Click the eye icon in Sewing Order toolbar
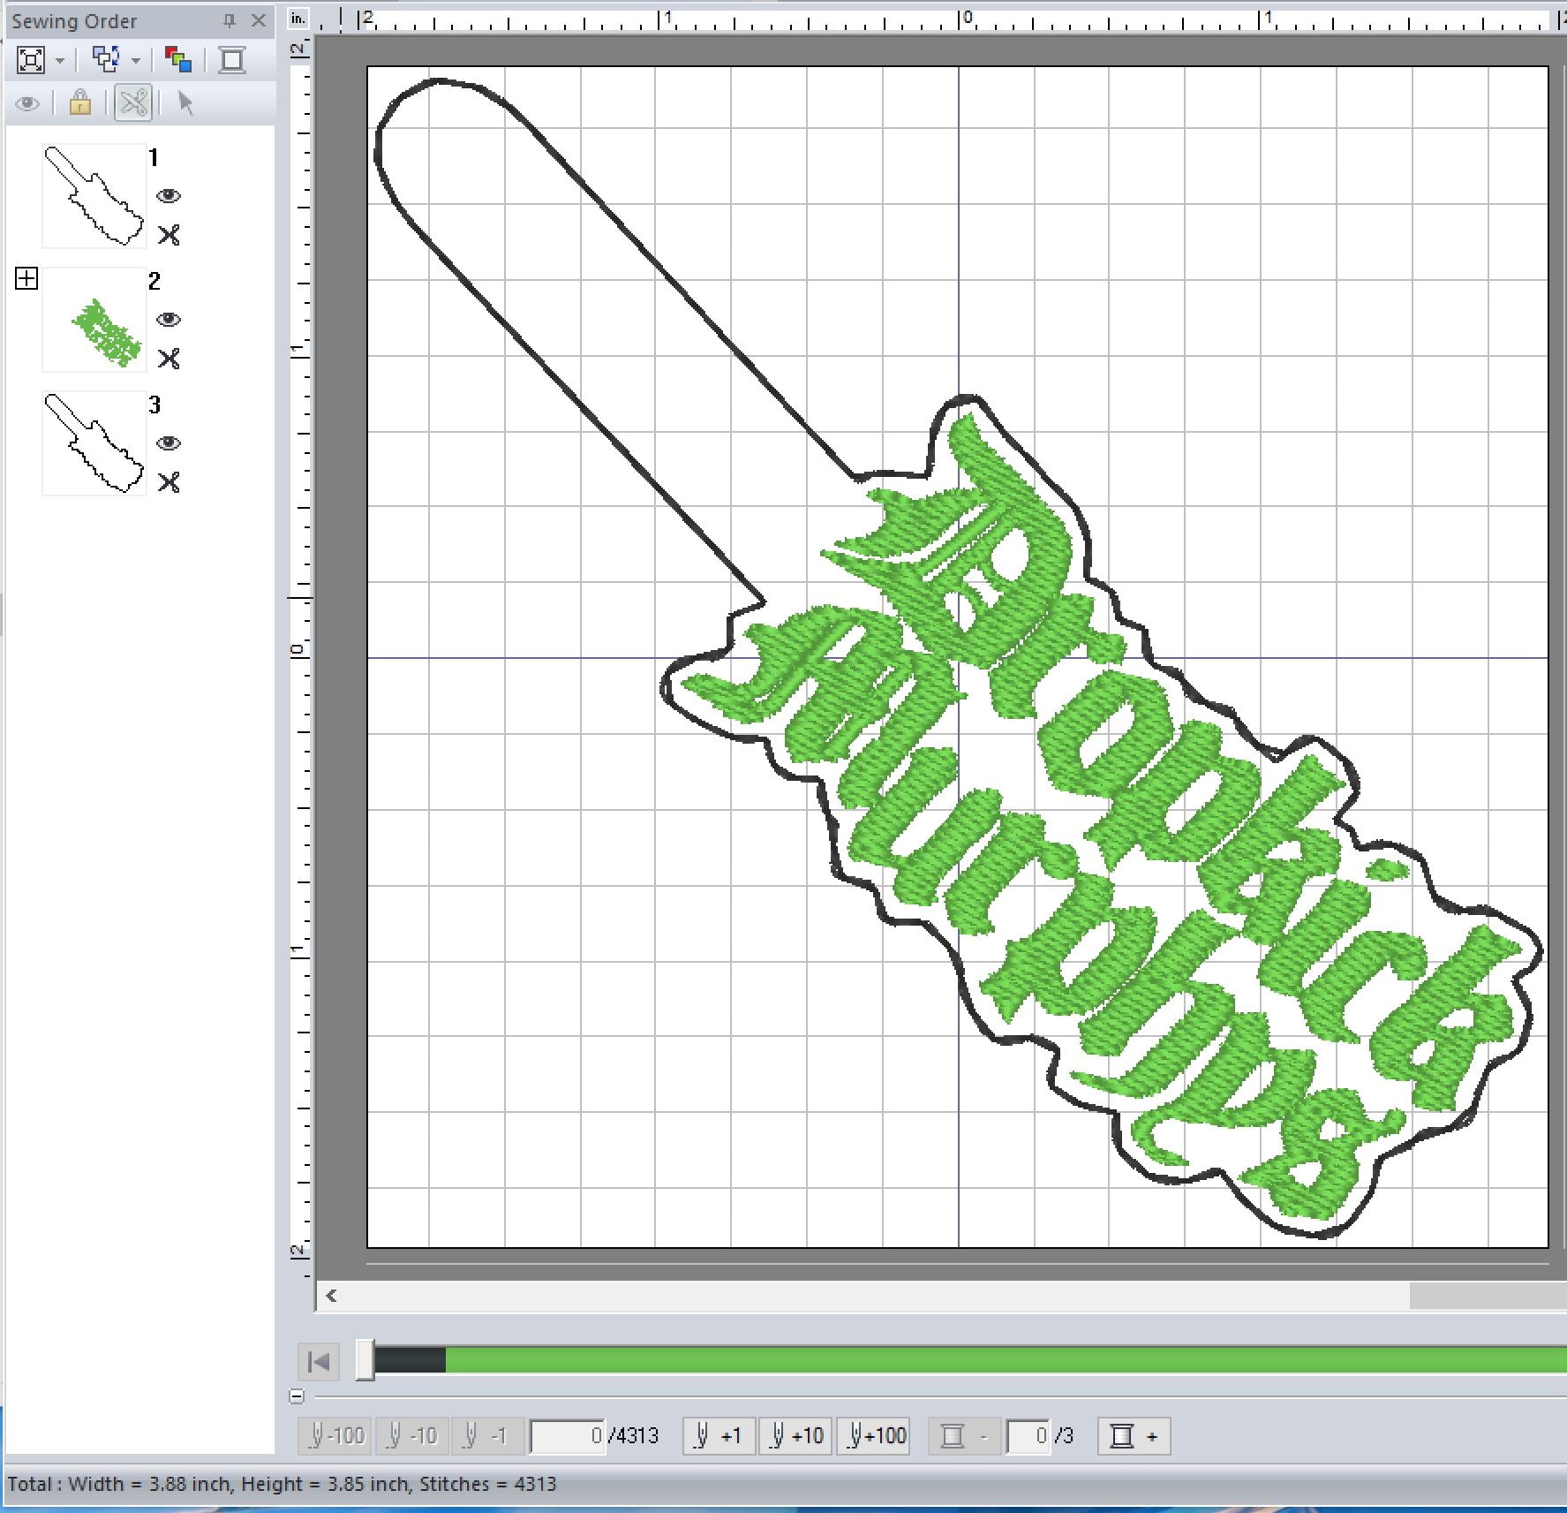Image resolution: width=1567 pixels, height=1513 pixels. pyautogui.click(x=27, y=104)
